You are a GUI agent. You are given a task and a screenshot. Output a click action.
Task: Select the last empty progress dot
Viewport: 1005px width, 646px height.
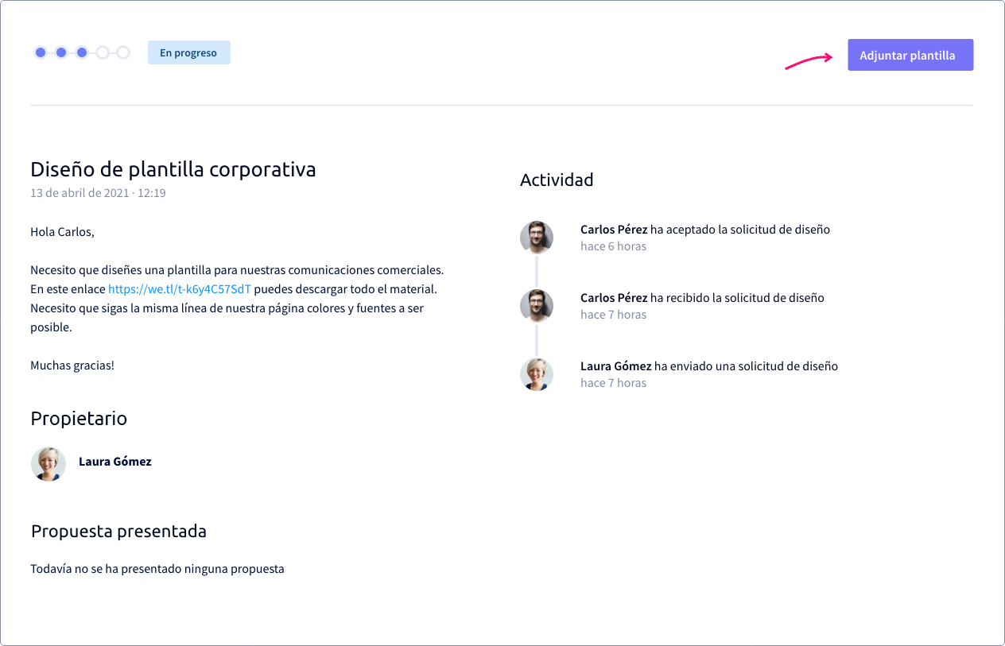pyautogui.click(x=123, y=52)
